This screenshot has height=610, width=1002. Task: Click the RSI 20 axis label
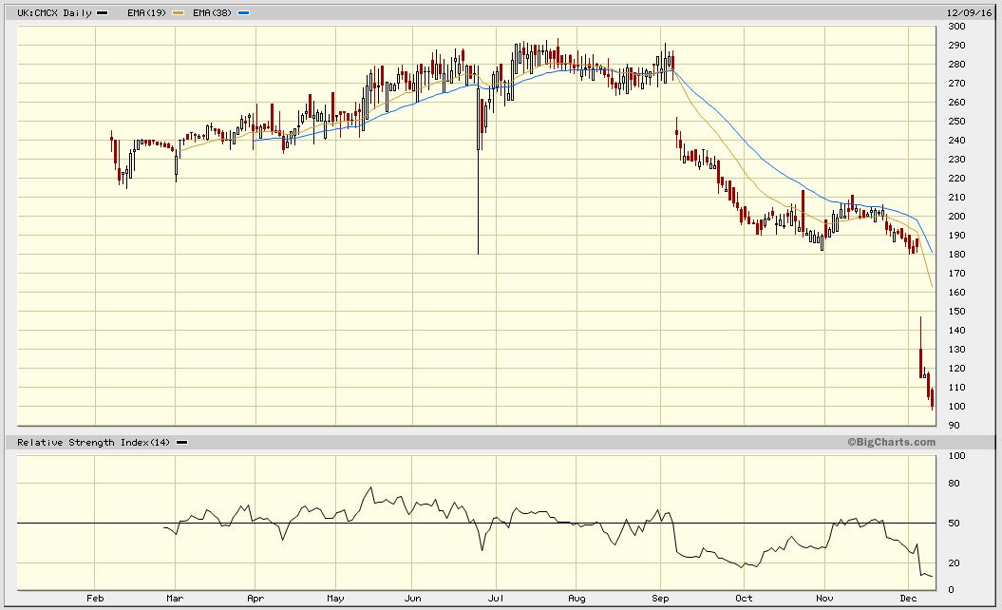[955, 563]
